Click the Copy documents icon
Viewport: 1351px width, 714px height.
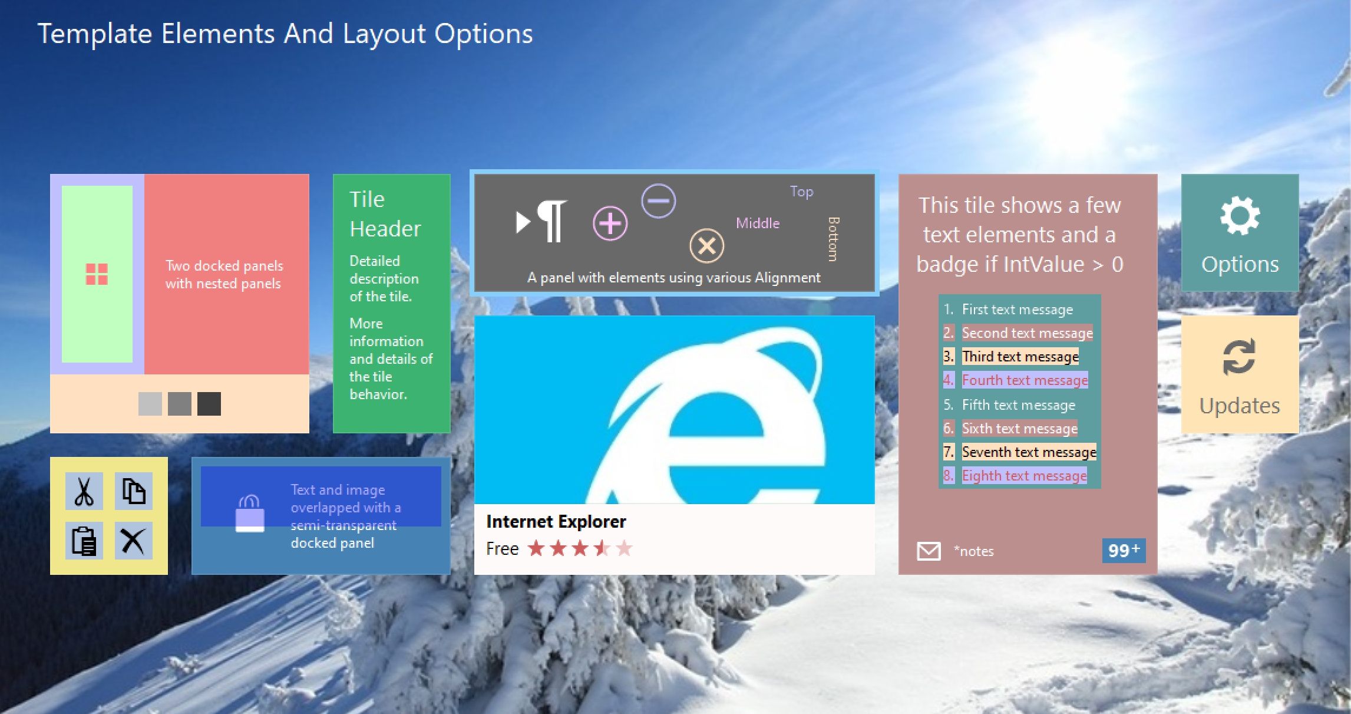click(134, 491)
